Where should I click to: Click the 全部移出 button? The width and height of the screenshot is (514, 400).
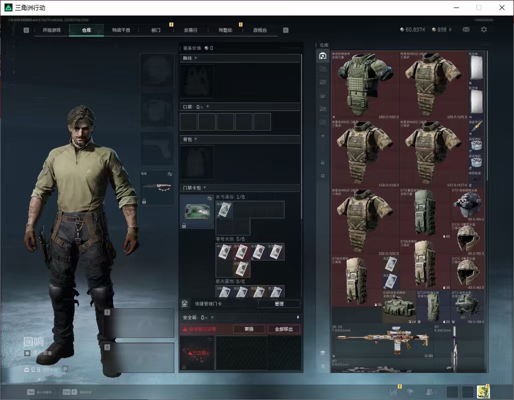[x=284, y=329]
